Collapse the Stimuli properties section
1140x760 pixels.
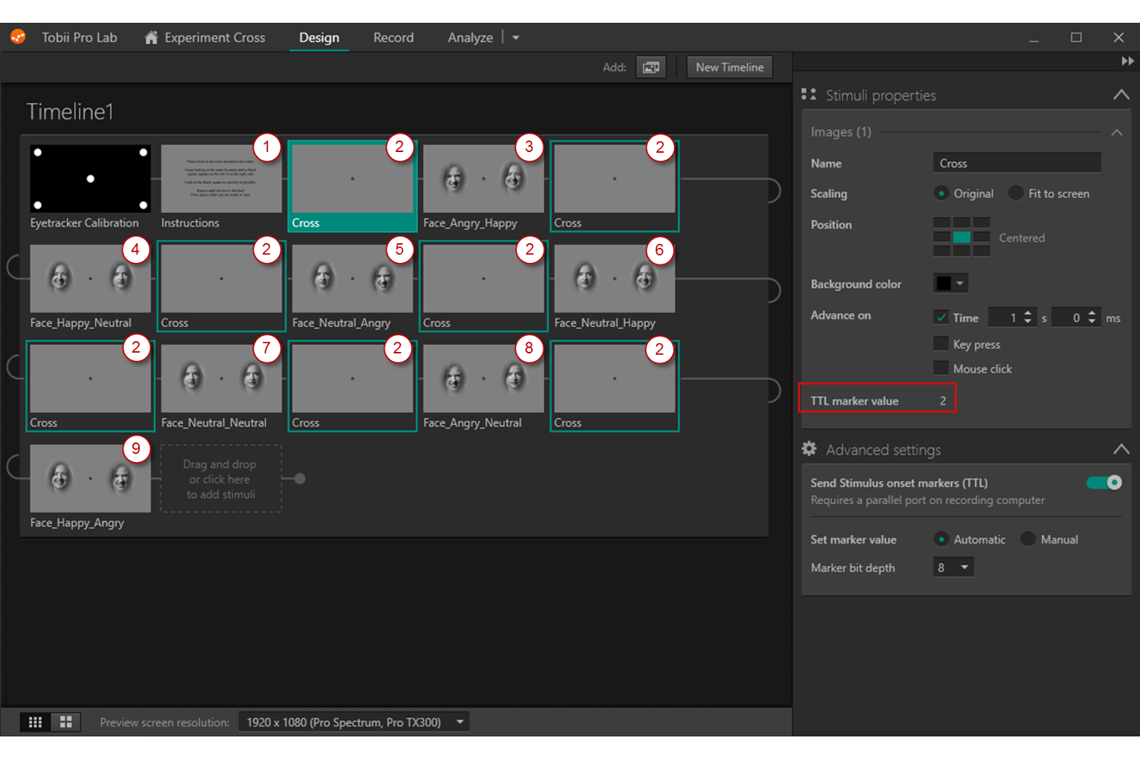[1121, 95]
